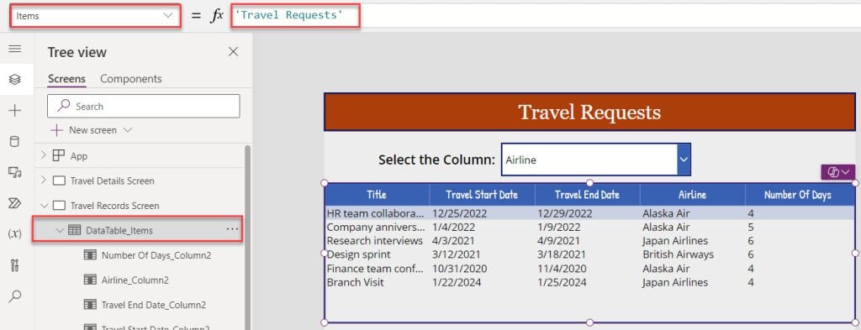Expand Travel Details Screen node
Screen dimensions: 861x330
pos(44,181)
